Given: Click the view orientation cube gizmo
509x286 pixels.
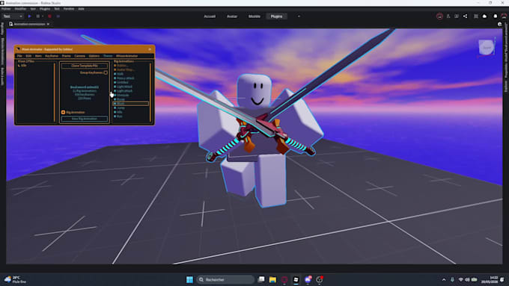Looking at the screenshot, I should pos(487,48).
